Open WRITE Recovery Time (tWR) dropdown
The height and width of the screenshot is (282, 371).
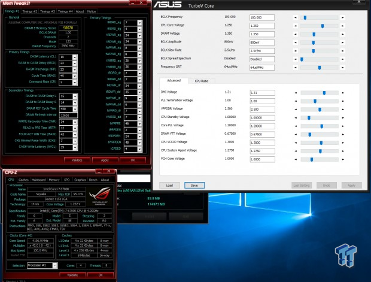pyautogui.click(x=75, y=122)
